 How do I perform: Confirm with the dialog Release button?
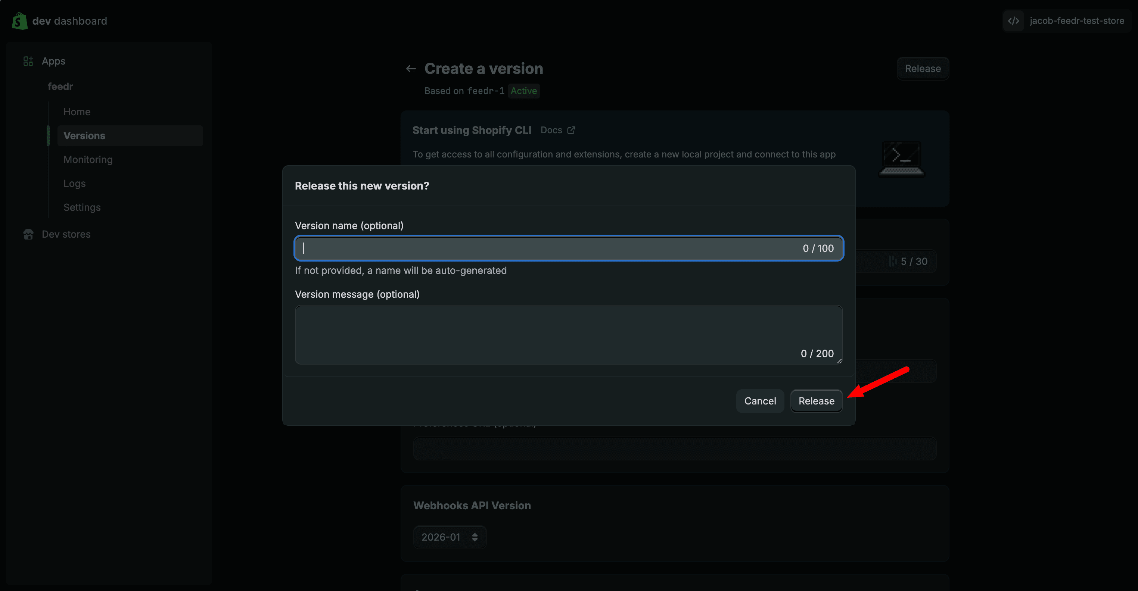816,401
